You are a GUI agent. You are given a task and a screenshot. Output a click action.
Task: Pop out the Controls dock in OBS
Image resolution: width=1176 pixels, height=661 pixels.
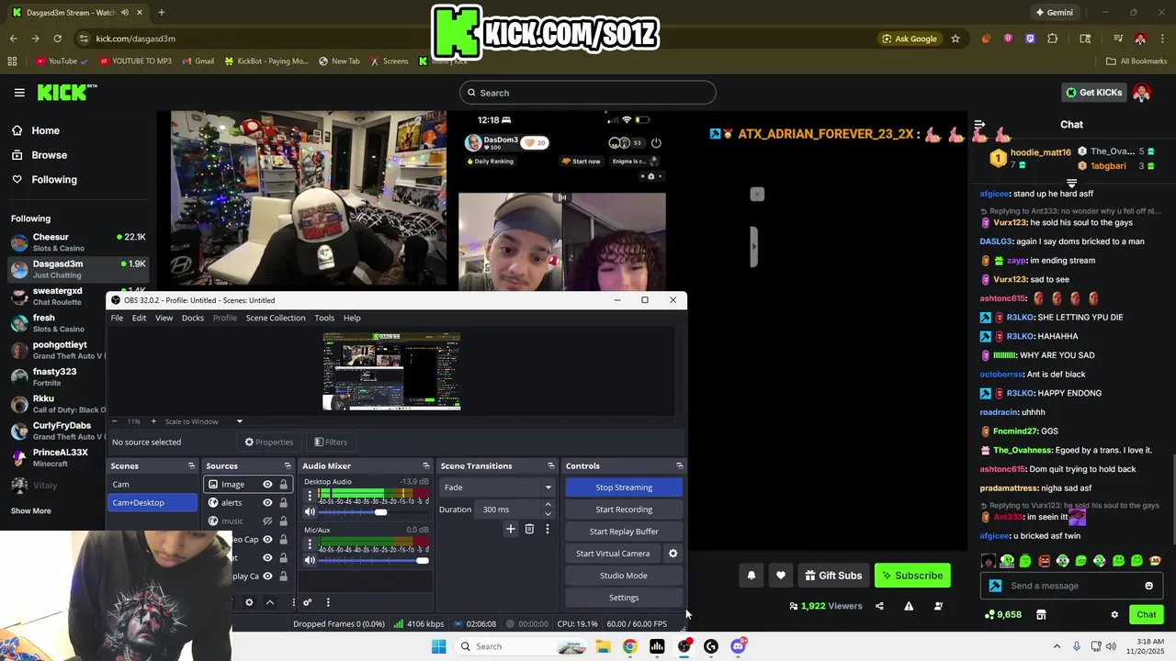click(x=680, y=466)
